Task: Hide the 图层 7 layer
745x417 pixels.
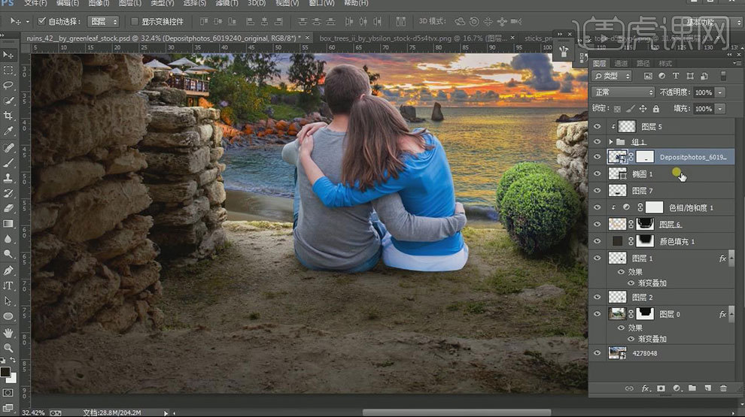Action: [598, 191]
